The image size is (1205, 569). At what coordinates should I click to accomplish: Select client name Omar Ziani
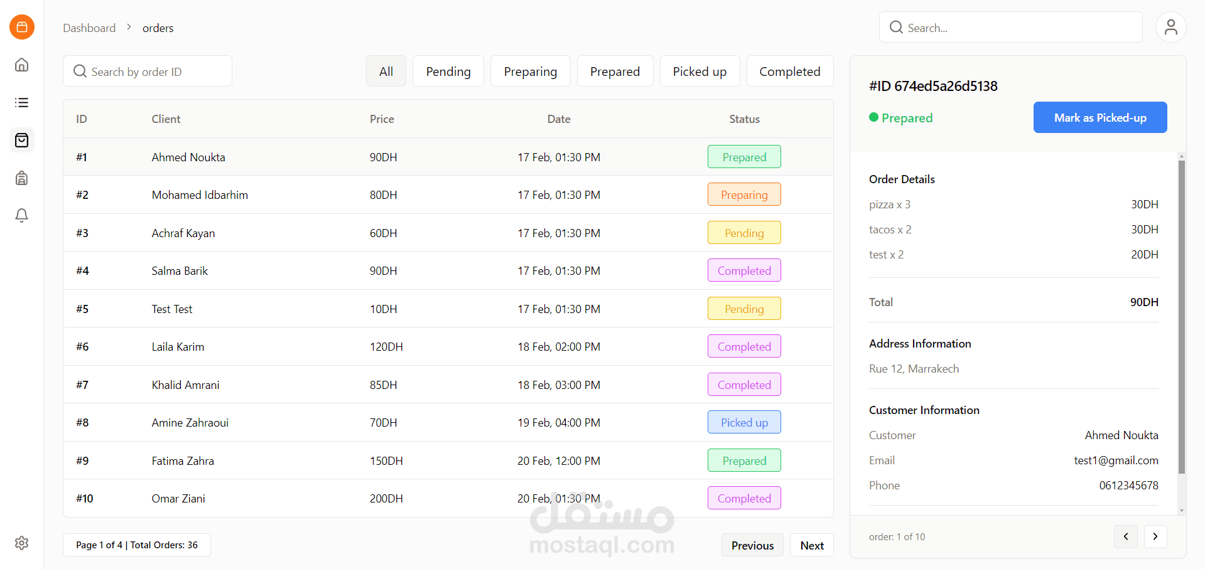tap(178, 498)
